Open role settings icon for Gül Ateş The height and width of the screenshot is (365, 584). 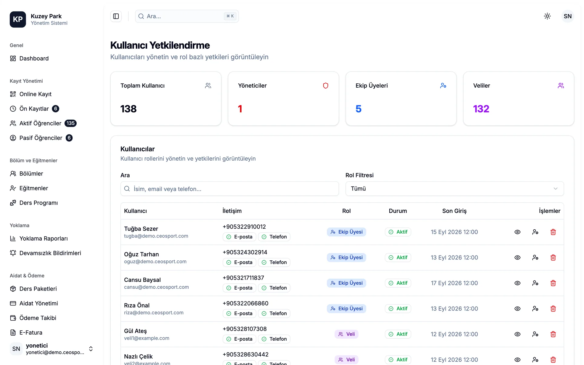(535, 334)
